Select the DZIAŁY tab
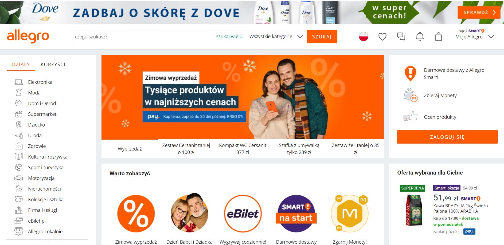This screenshot has height=245, width=504. 21,64
